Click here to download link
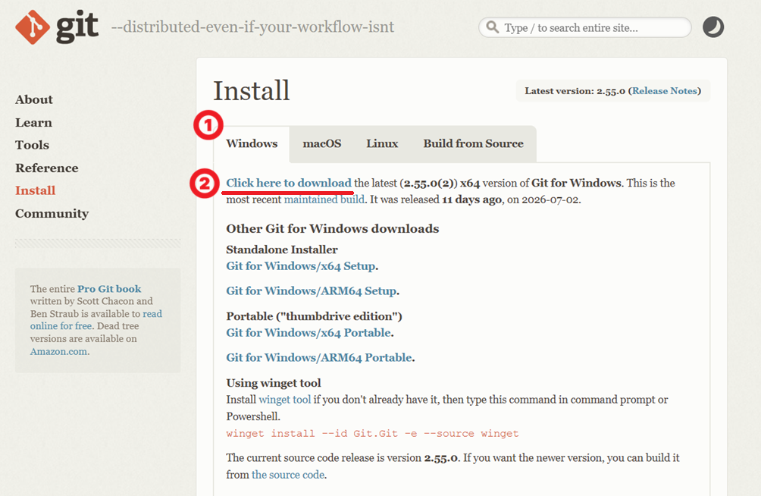This screenshot has width=761, height=496. (x=289, y=183)
